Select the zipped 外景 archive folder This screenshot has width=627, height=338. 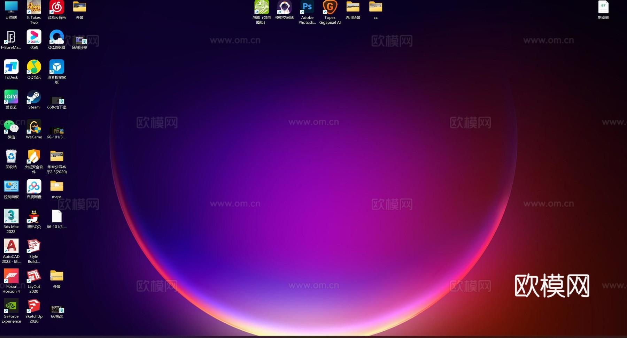[x=57, y=276]
